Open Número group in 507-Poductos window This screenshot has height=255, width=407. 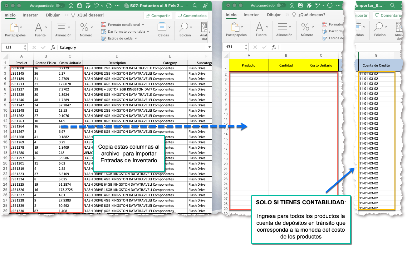pyautogui.click(x=86, y=30)
